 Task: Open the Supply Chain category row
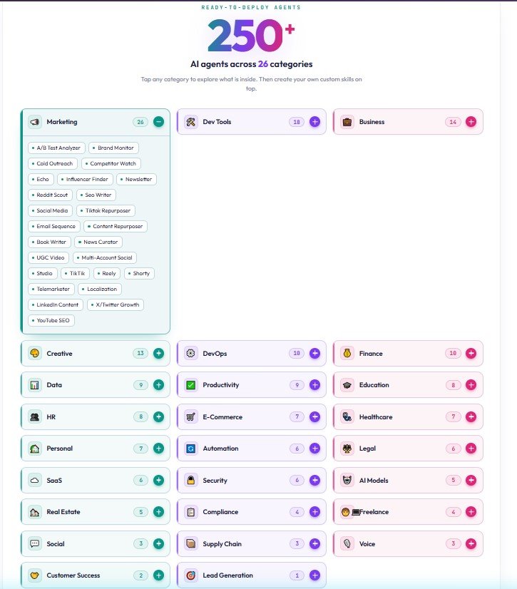click(251, 543)
